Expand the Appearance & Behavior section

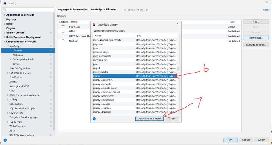(x=4, y=15)
